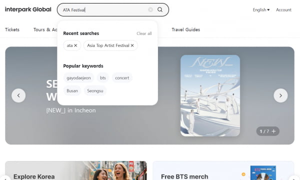Open the English language dropdown
300x180 pixels.
pyautogui.click(x=261, y=10)
